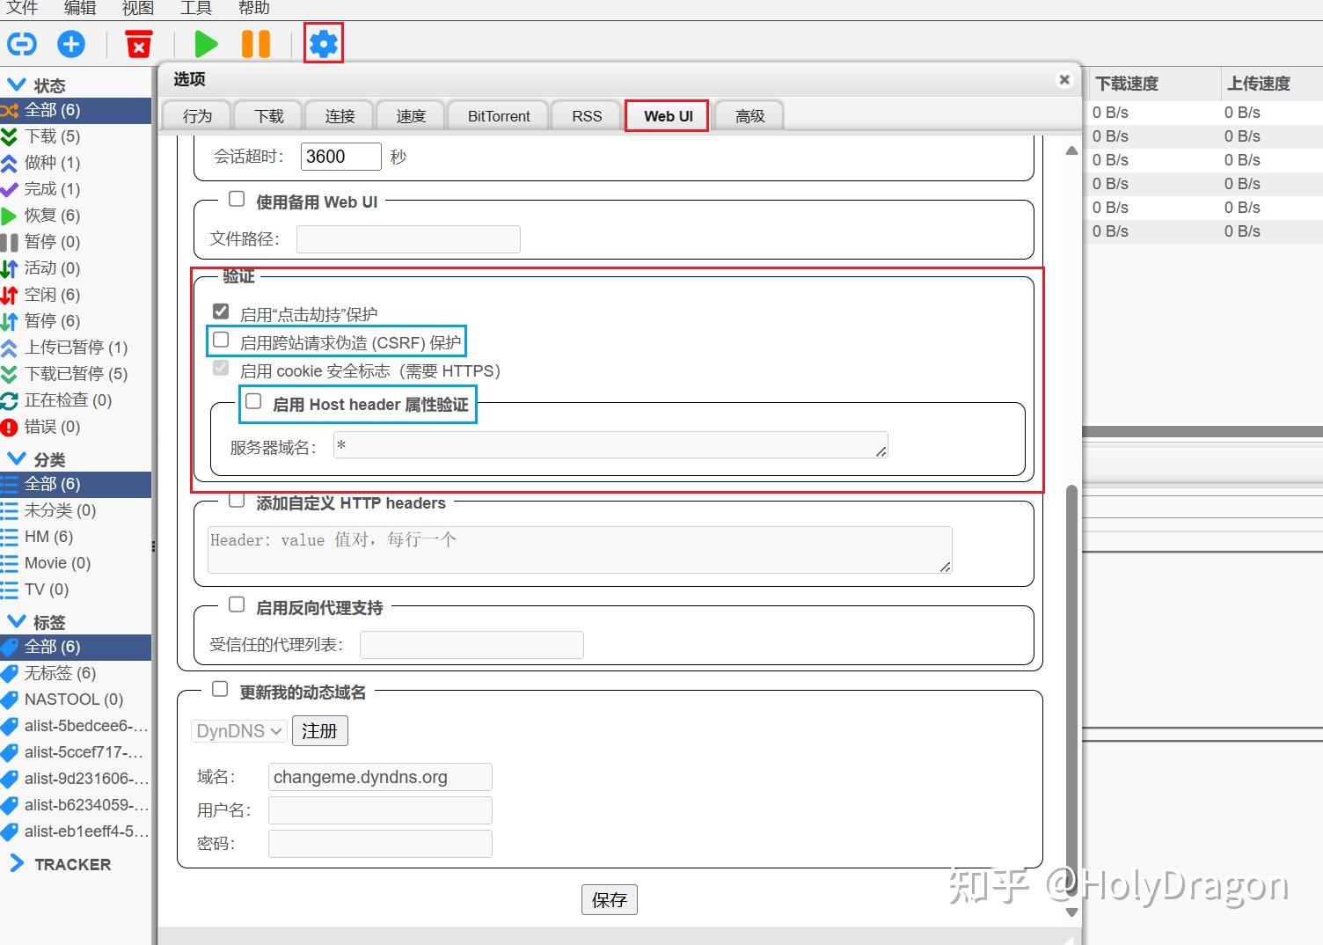
Task: Enable 启用跨站请求伪造 (CSRF) 保护
Action: [x=221, y=340]
